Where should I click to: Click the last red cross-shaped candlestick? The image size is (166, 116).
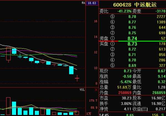(x=77, y=78)
